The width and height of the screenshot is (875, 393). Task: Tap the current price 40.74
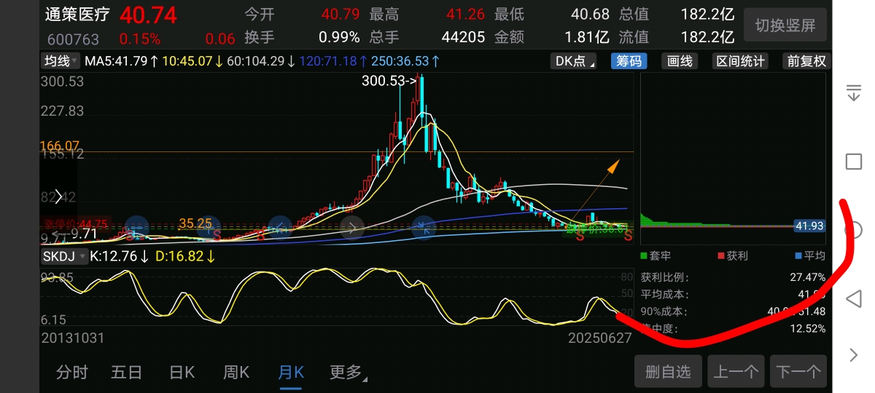(148, 15)
